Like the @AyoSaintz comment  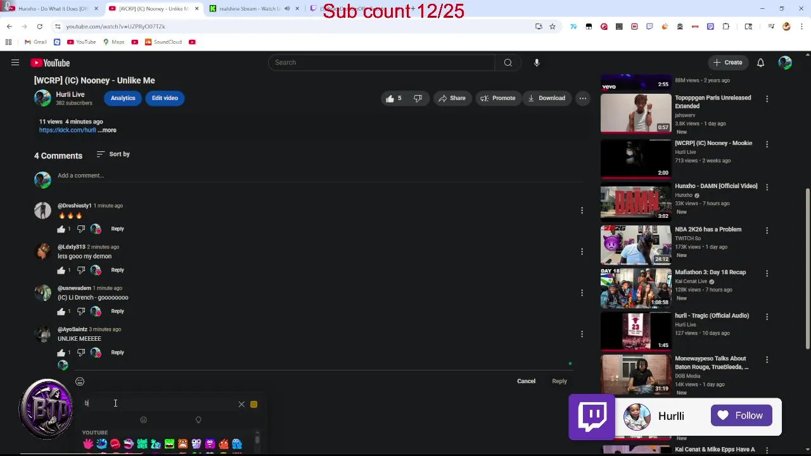(x=61, y=352)
